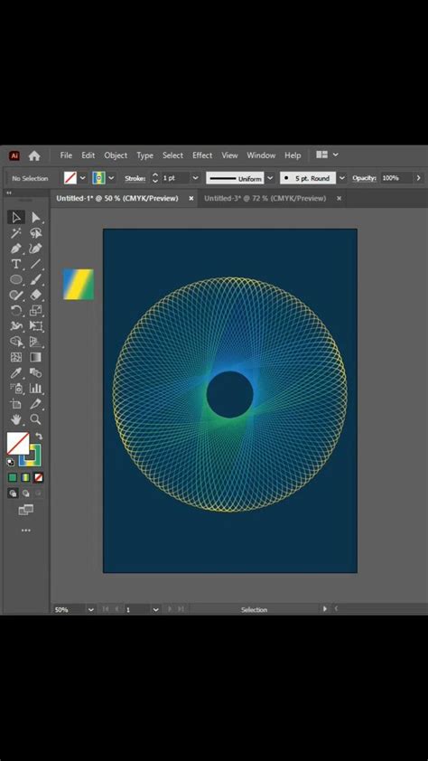The image size is (428, 761).
Task: Open the Type menu
Action: [145, 155]
